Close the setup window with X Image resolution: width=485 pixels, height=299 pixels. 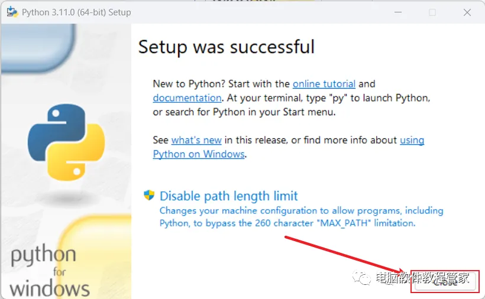click(x=467, y=12)
